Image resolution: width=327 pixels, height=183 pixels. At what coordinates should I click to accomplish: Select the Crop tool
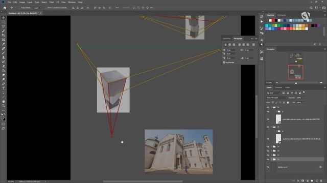[x=4, y=35]
